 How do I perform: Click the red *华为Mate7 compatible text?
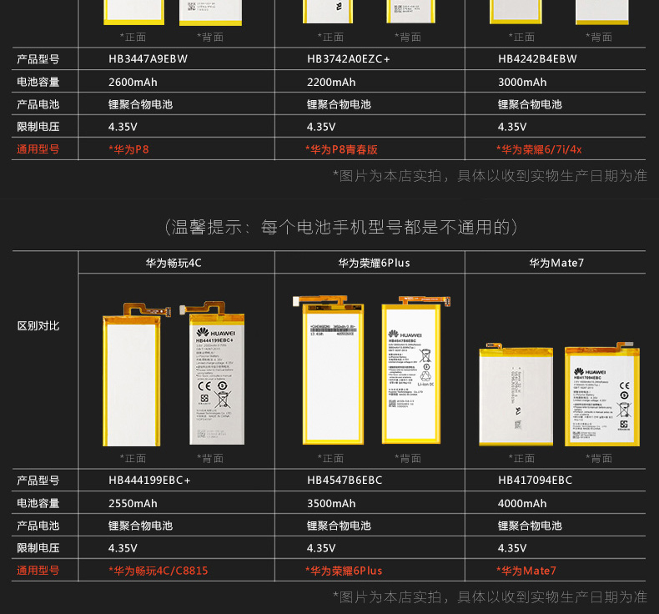[x=526, y=571]
